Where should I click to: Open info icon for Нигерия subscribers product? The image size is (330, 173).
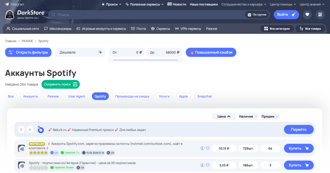[x=202, y=165]
